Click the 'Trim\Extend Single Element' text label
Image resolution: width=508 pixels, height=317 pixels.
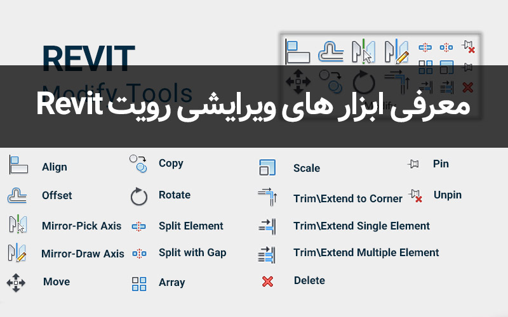(x=361, y=226)
